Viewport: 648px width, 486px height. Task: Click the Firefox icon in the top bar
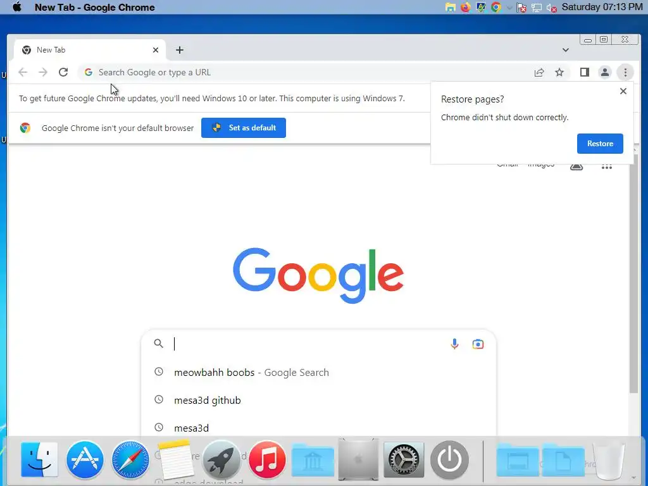coord(465,7)
